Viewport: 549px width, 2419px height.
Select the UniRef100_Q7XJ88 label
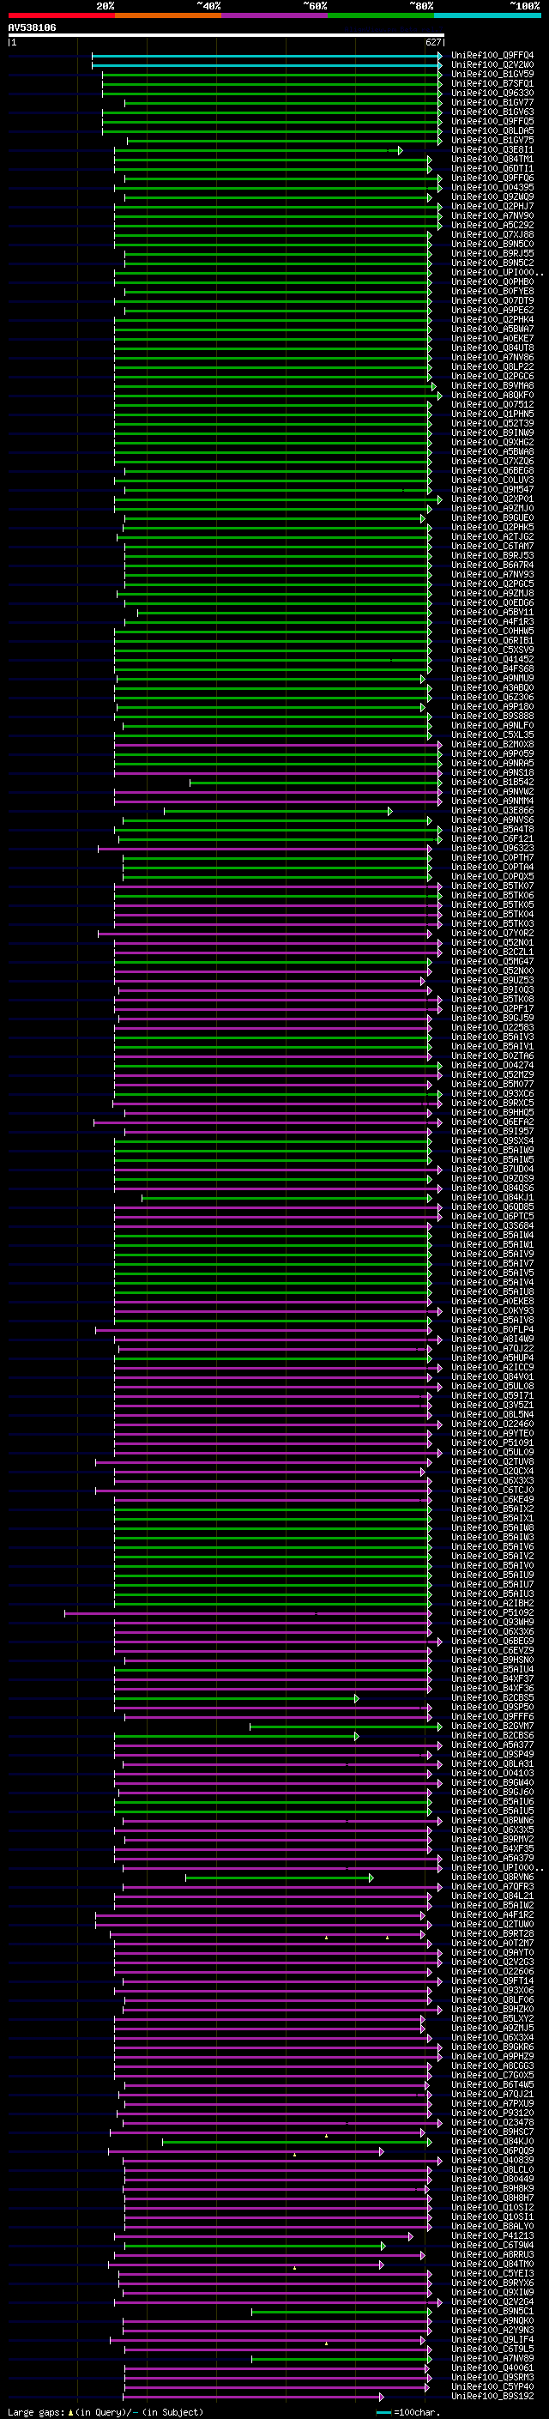click(492, 235)
